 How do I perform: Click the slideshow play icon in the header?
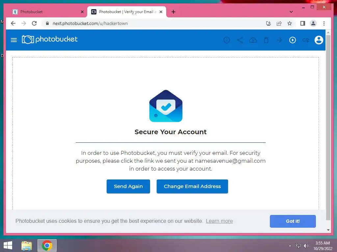coord(292,40)
